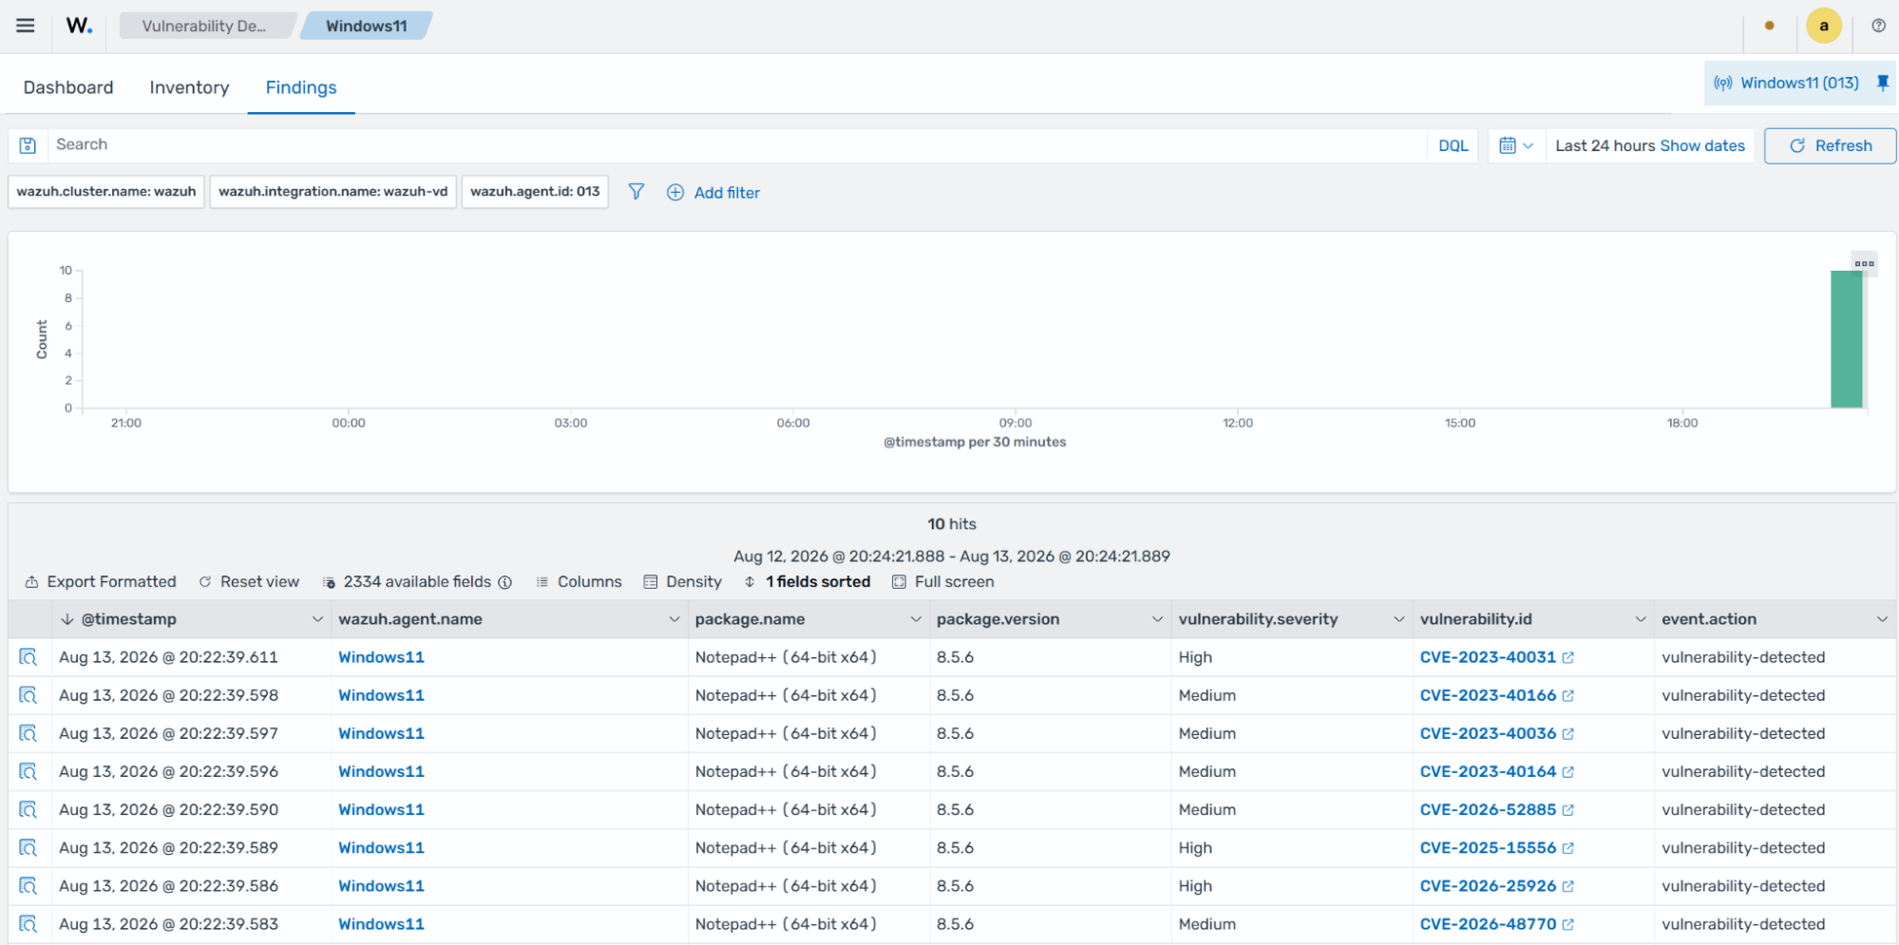Image resolution: width=1899 pixels, height=945 pixels.
Task: Click Reset view
Action: pos(249,581)
